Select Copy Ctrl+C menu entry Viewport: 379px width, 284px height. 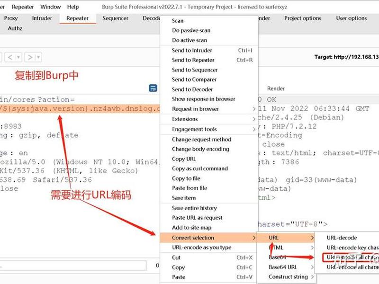[209, 267]
